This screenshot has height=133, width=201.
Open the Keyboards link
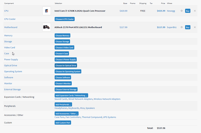(74, 108)
